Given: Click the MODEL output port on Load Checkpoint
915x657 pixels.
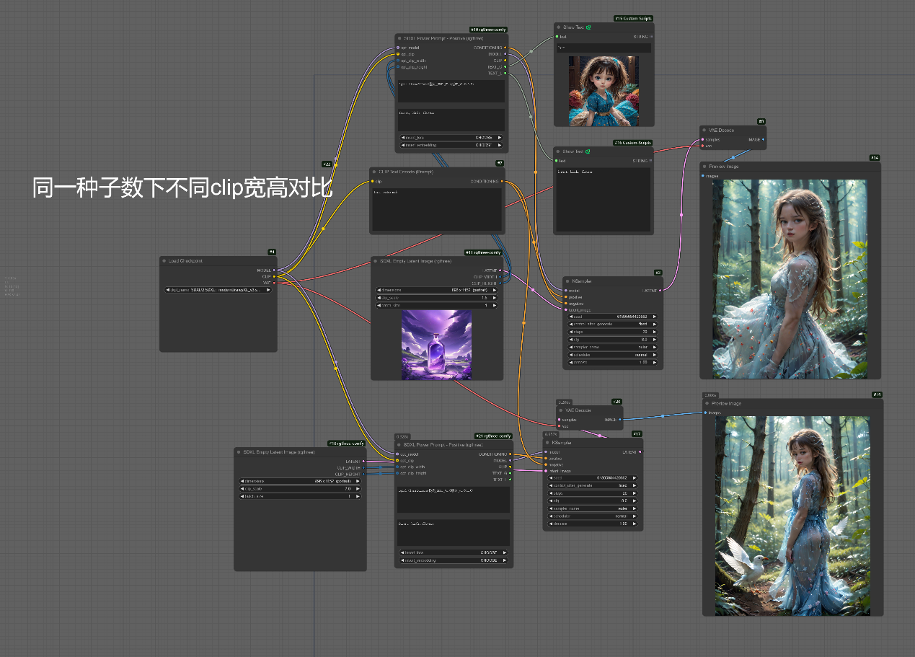Looking at the screenshot, I should pyautogui.click(x=274, y=270).
